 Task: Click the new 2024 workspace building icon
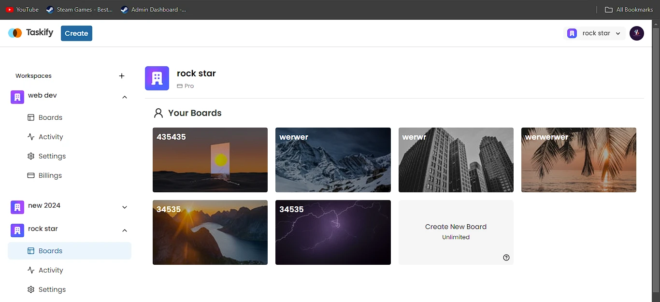[17, 207]
